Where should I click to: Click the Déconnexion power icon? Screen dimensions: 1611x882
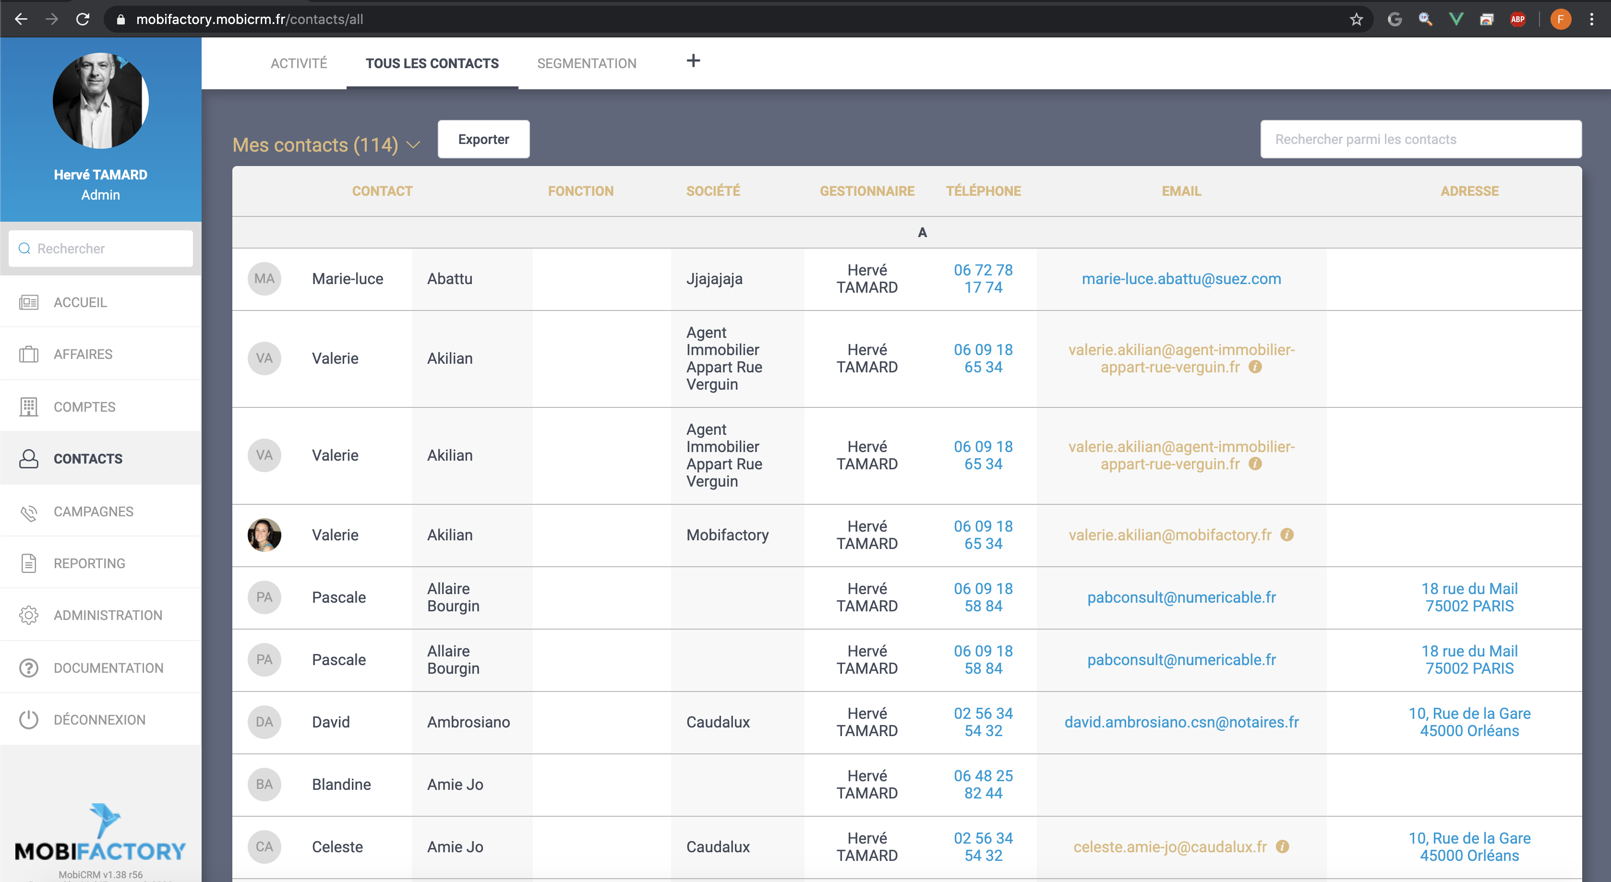pyautogui.click(x=29, y=719)
